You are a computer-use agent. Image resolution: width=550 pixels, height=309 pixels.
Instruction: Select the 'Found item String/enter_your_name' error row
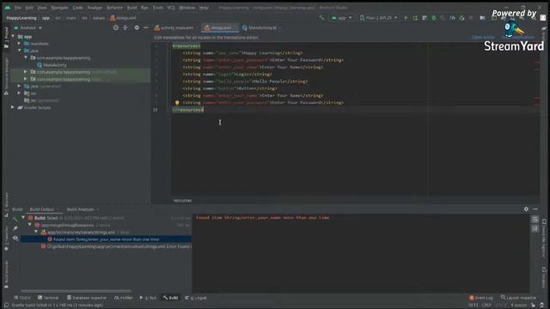(x=106, y=239)
